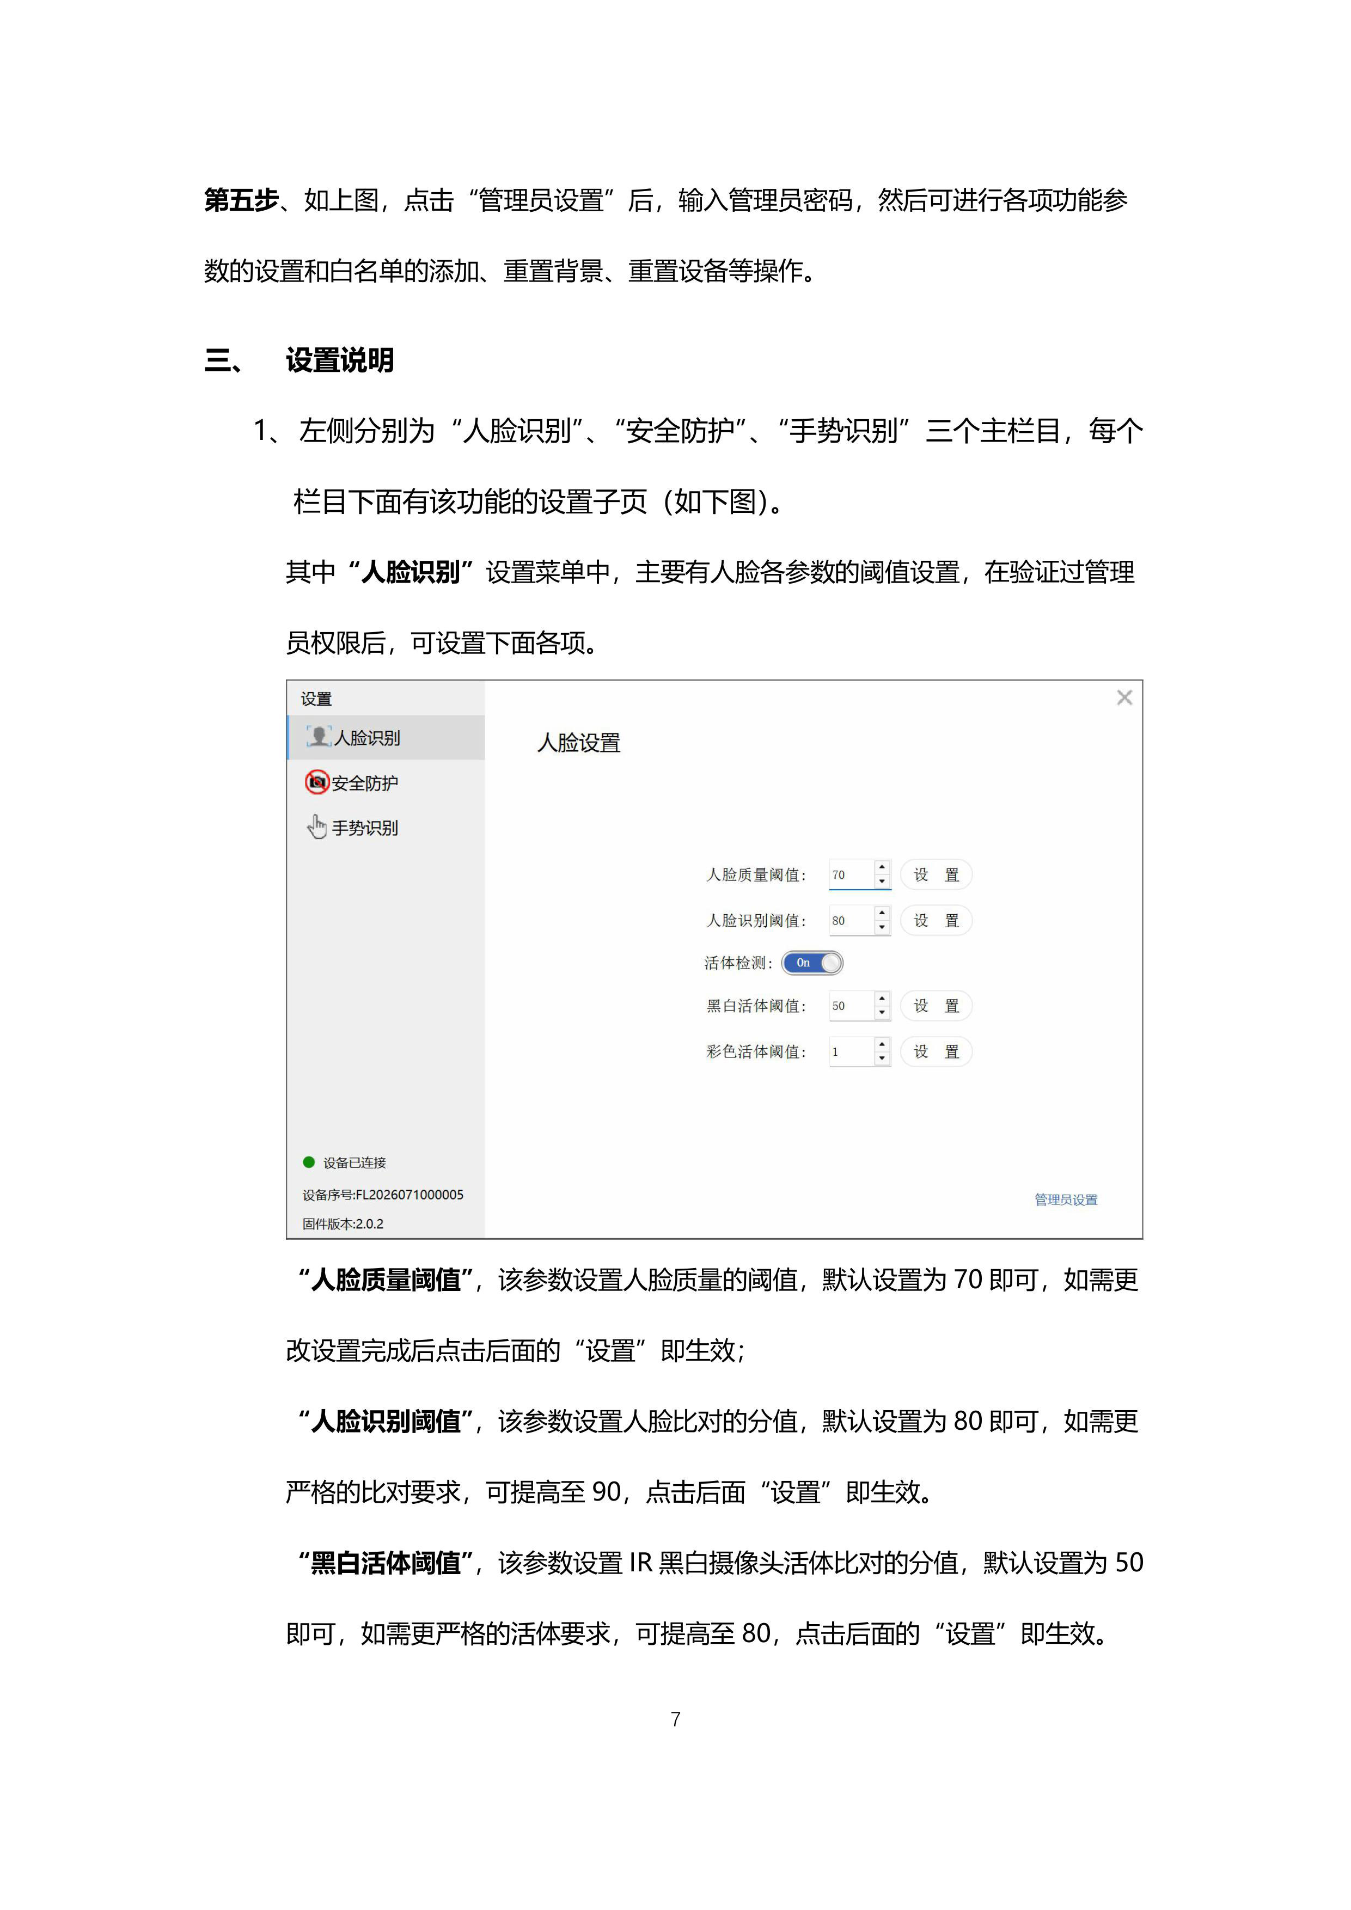Decrease 人脸识别阈值 with the down arrow
This screenshot has height=1910, width=1351.
pos(882,928)
